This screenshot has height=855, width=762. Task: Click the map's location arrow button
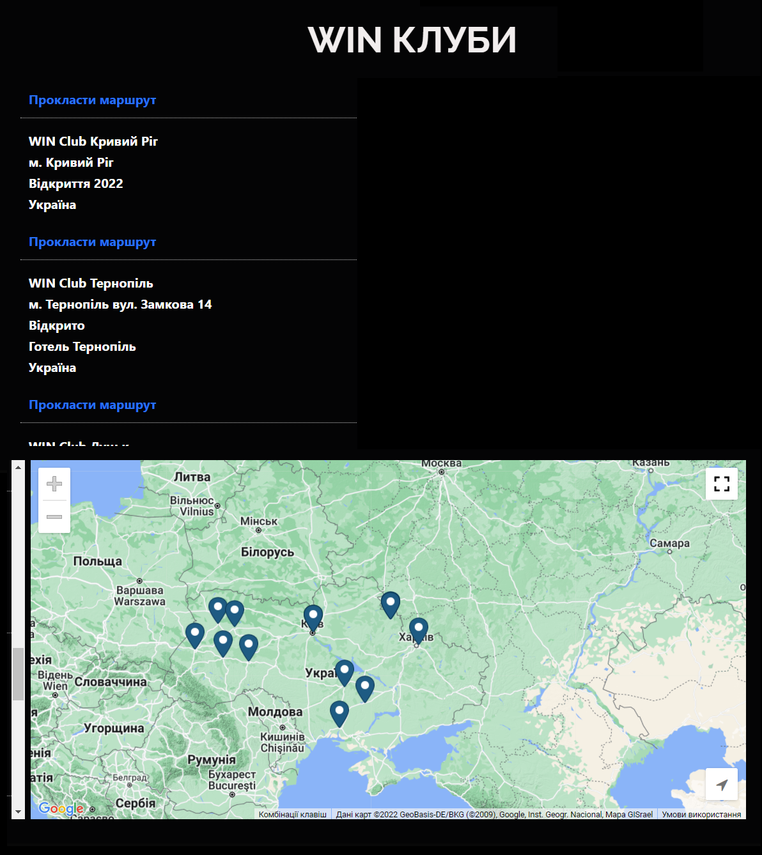coord(721,784)
